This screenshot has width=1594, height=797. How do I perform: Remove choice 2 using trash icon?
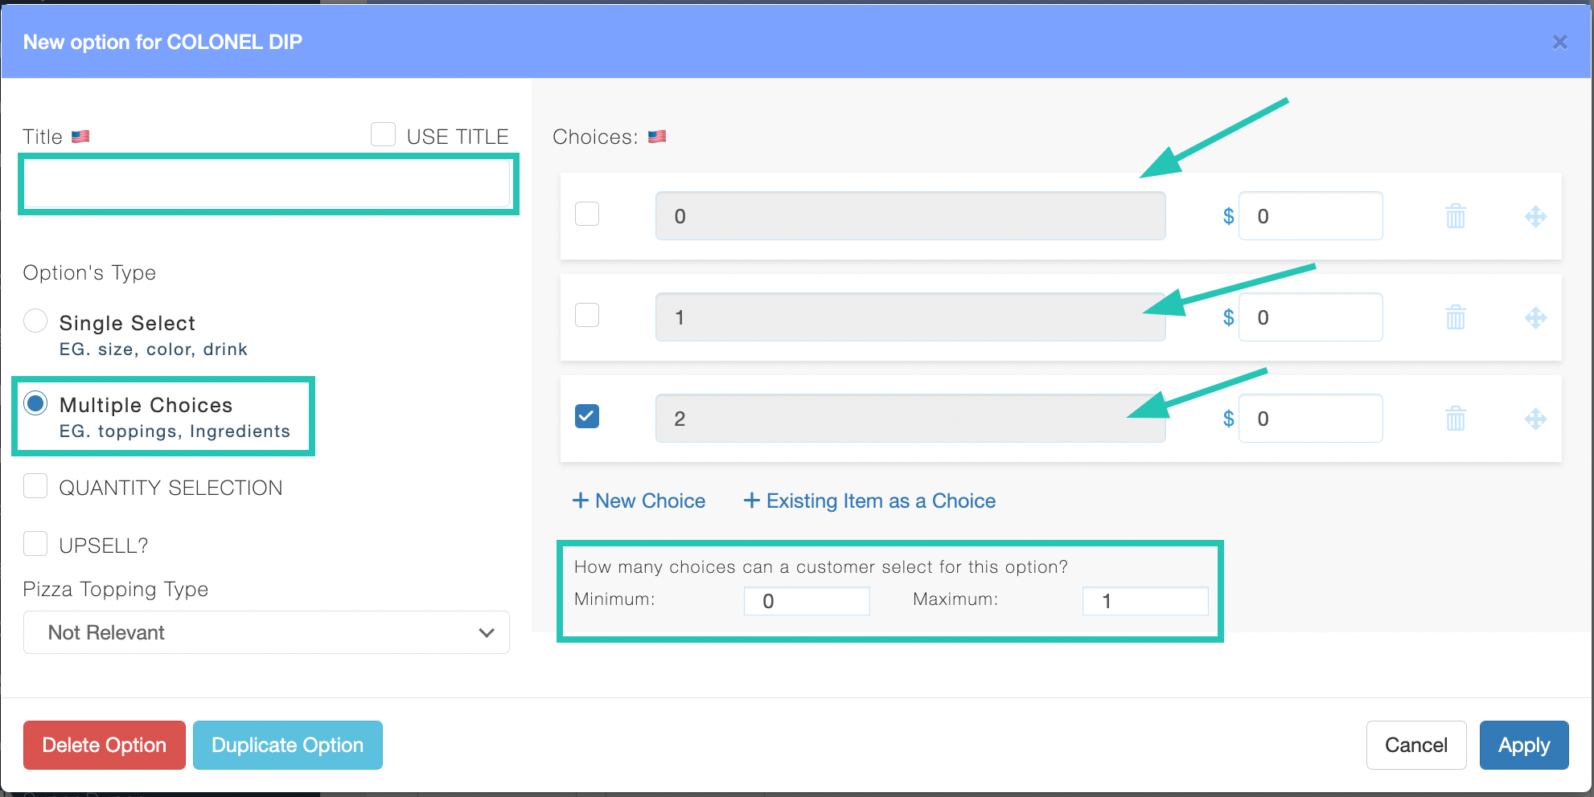tap(1456, 419)
